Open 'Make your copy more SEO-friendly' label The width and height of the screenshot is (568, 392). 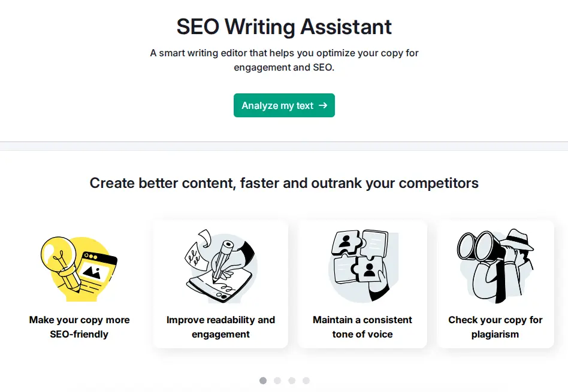pos(79,327)
